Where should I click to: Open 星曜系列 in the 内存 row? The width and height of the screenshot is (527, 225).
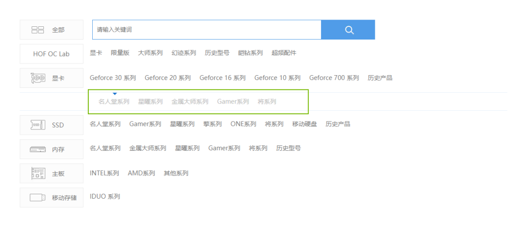(x=187, y=148)
